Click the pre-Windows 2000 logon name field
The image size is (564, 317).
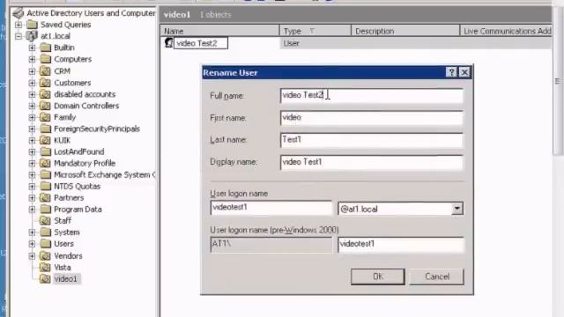401,245
